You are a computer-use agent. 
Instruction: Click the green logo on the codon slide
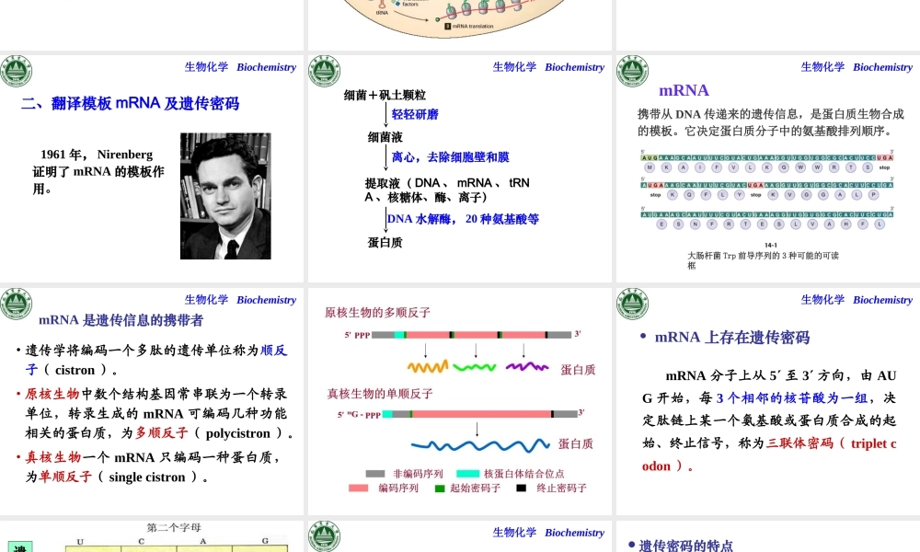click(632, 304)
